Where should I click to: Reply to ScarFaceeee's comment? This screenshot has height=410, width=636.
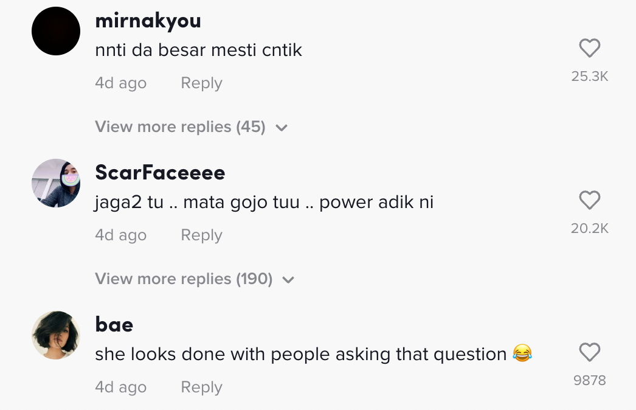[x=201, y=235]
